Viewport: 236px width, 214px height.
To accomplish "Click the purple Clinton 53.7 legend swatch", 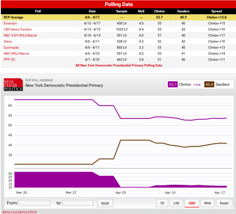I will [x=173, y=85].
